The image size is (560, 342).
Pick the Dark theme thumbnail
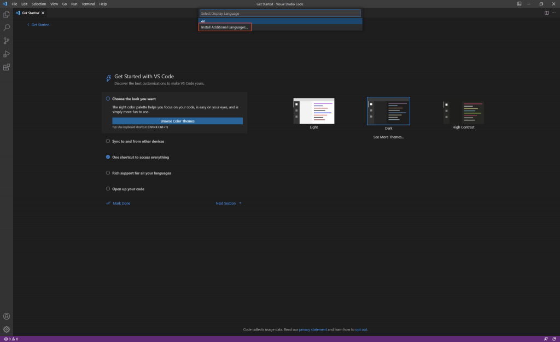(389, 111)
